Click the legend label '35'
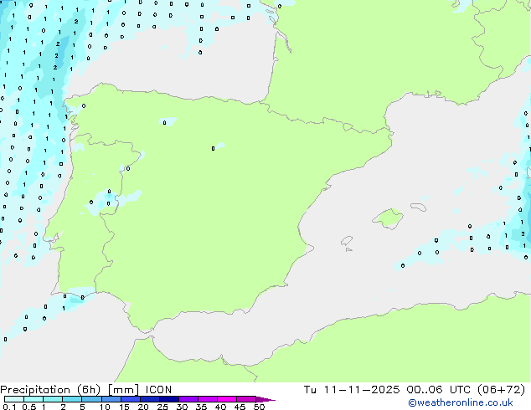Viewport: 531px width, 410px height. (201, 407)
